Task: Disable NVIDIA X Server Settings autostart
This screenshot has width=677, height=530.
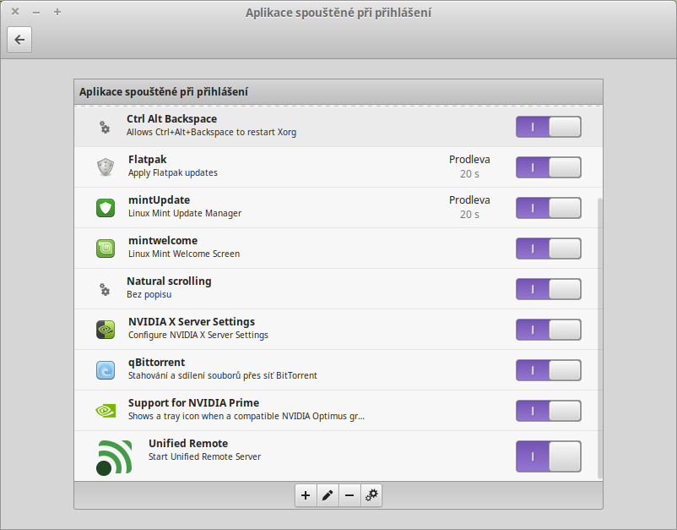Action: click(x=549, y=330)
